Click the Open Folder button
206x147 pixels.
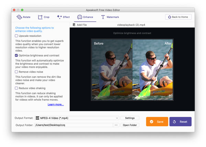pyautogui.click(x=130, y=125)
